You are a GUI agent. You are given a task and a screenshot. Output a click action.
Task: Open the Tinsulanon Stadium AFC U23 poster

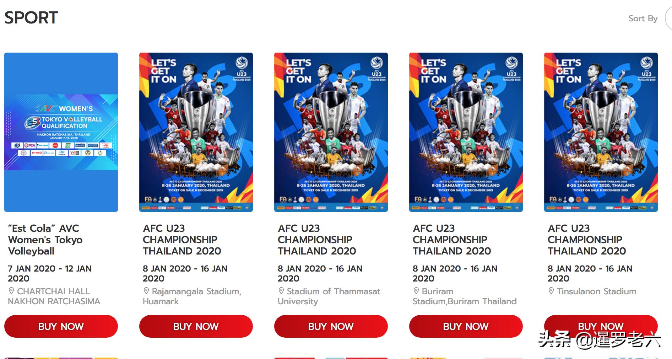(x=601, y=132)
